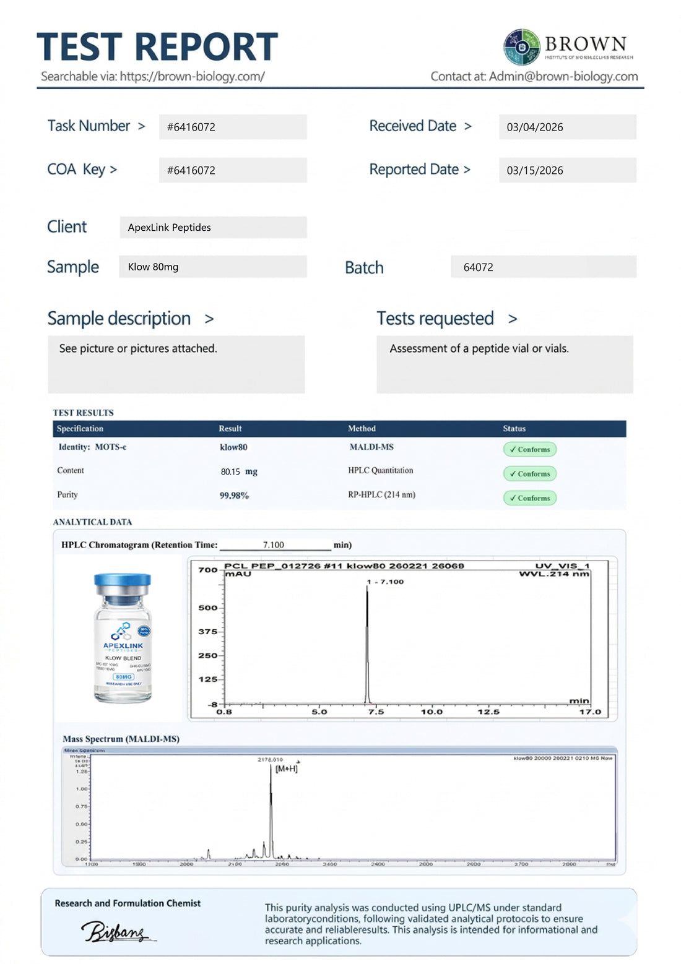The height and width of the screenshot is (964, 681).
Task: Click the Status column header
Action: coord(514,428)
